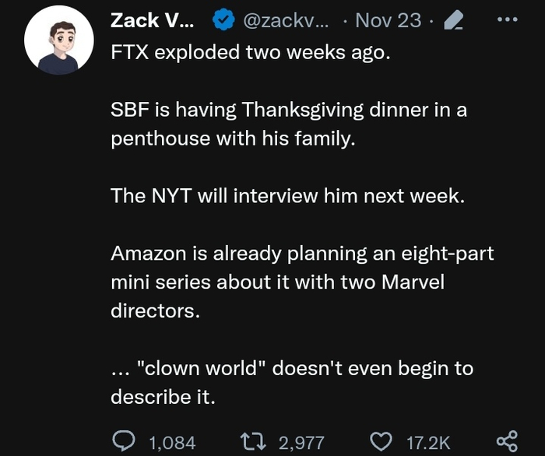Click the reply speech bubble icon

[125, 441]
